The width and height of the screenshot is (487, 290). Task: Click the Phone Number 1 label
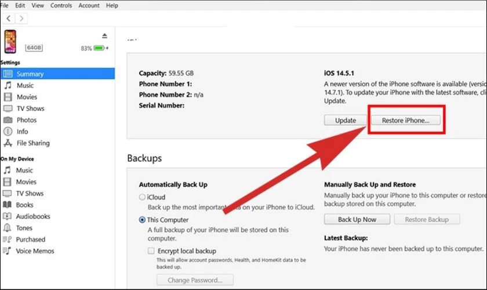165,84
